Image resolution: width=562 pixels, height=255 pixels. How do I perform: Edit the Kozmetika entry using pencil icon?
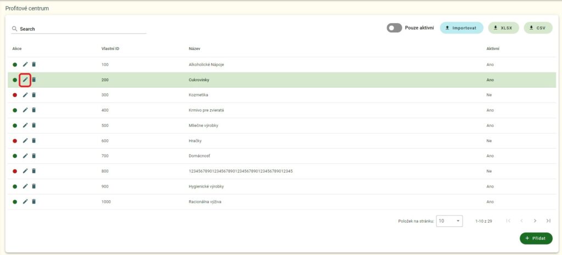tap(25, 95)
